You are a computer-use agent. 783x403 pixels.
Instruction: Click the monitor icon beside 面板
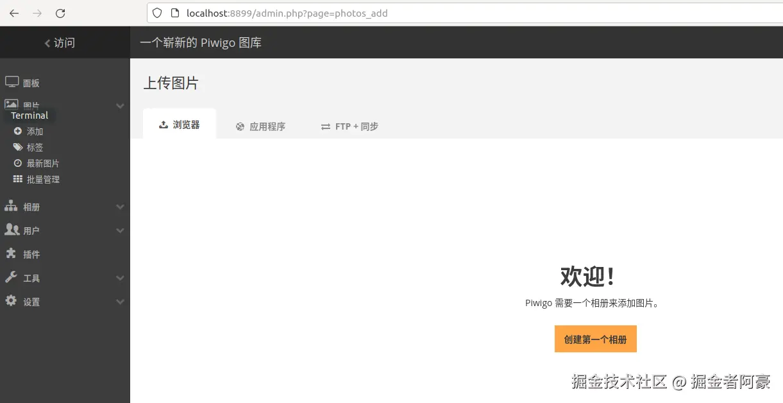coord(12,82)
